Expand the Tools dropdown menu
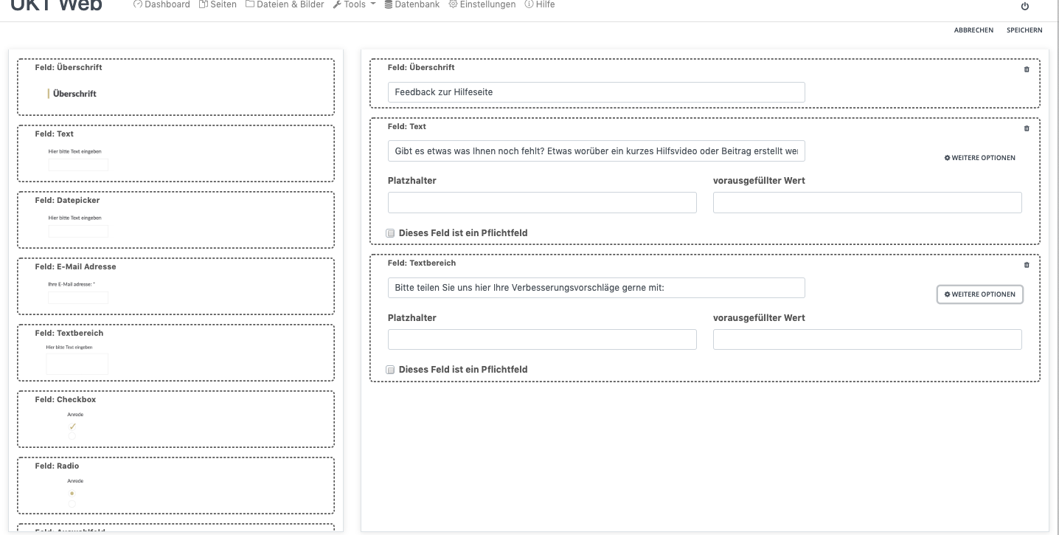The width and height of the screenshot is (1059, 535). click(354, 4)
